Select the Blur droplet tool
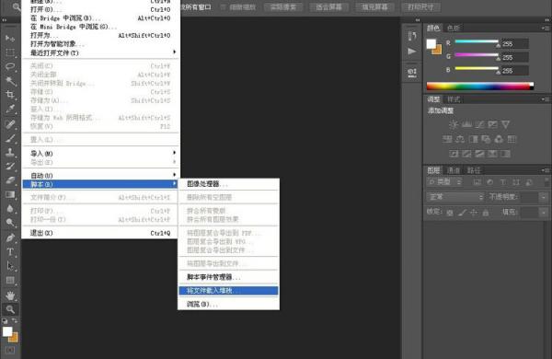The width and height of the screenshot is (552, 359). click(x=10, y=209)
